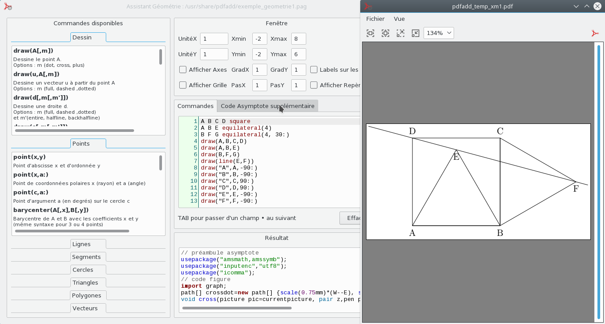Screen dimensions: 605x324
Task: Toggle the Afficher Grille checkbox
Action: point(183,85)
